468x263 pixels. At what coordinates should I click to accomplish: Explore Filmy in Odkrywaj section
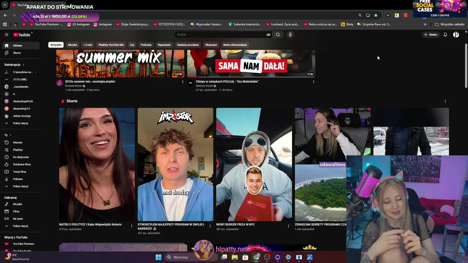(21, 211)
